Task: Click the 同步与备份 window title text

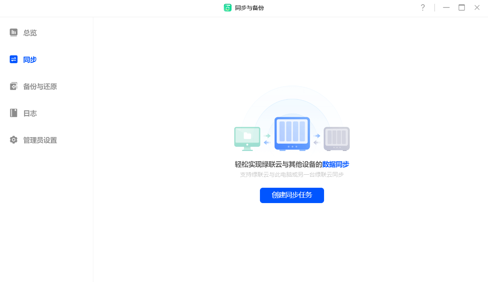Action: click(250, 8)
